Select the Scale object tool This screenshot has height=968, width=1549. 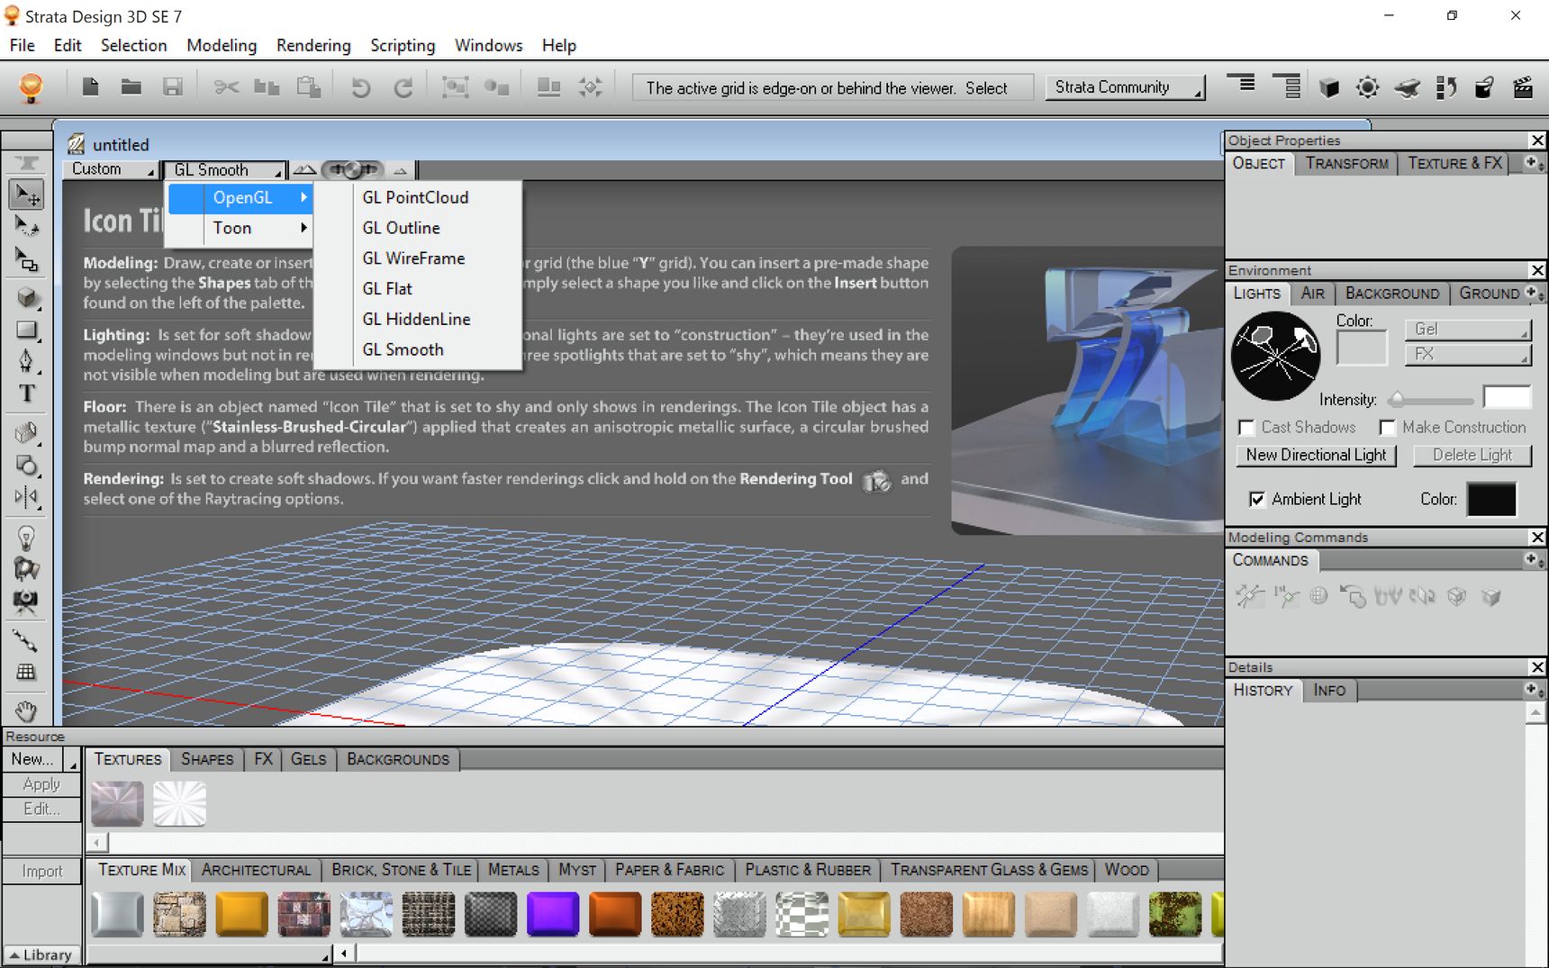pyautogui.click(x=26, y=259)
